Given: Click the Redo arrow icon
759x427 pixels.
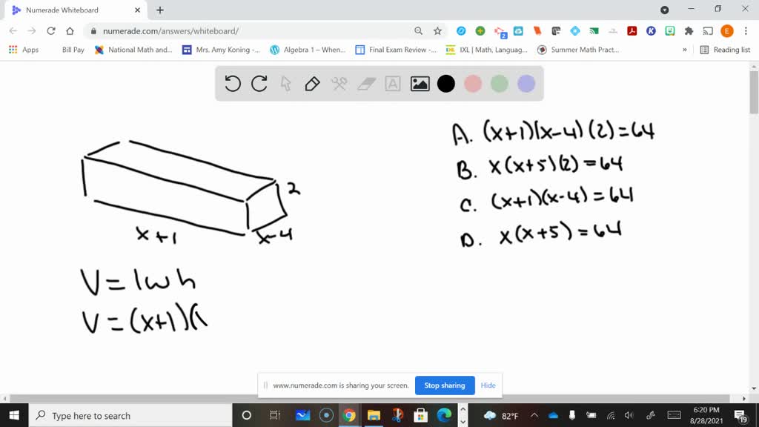Looking at the screenshot, I should click(x=259, y=84).
